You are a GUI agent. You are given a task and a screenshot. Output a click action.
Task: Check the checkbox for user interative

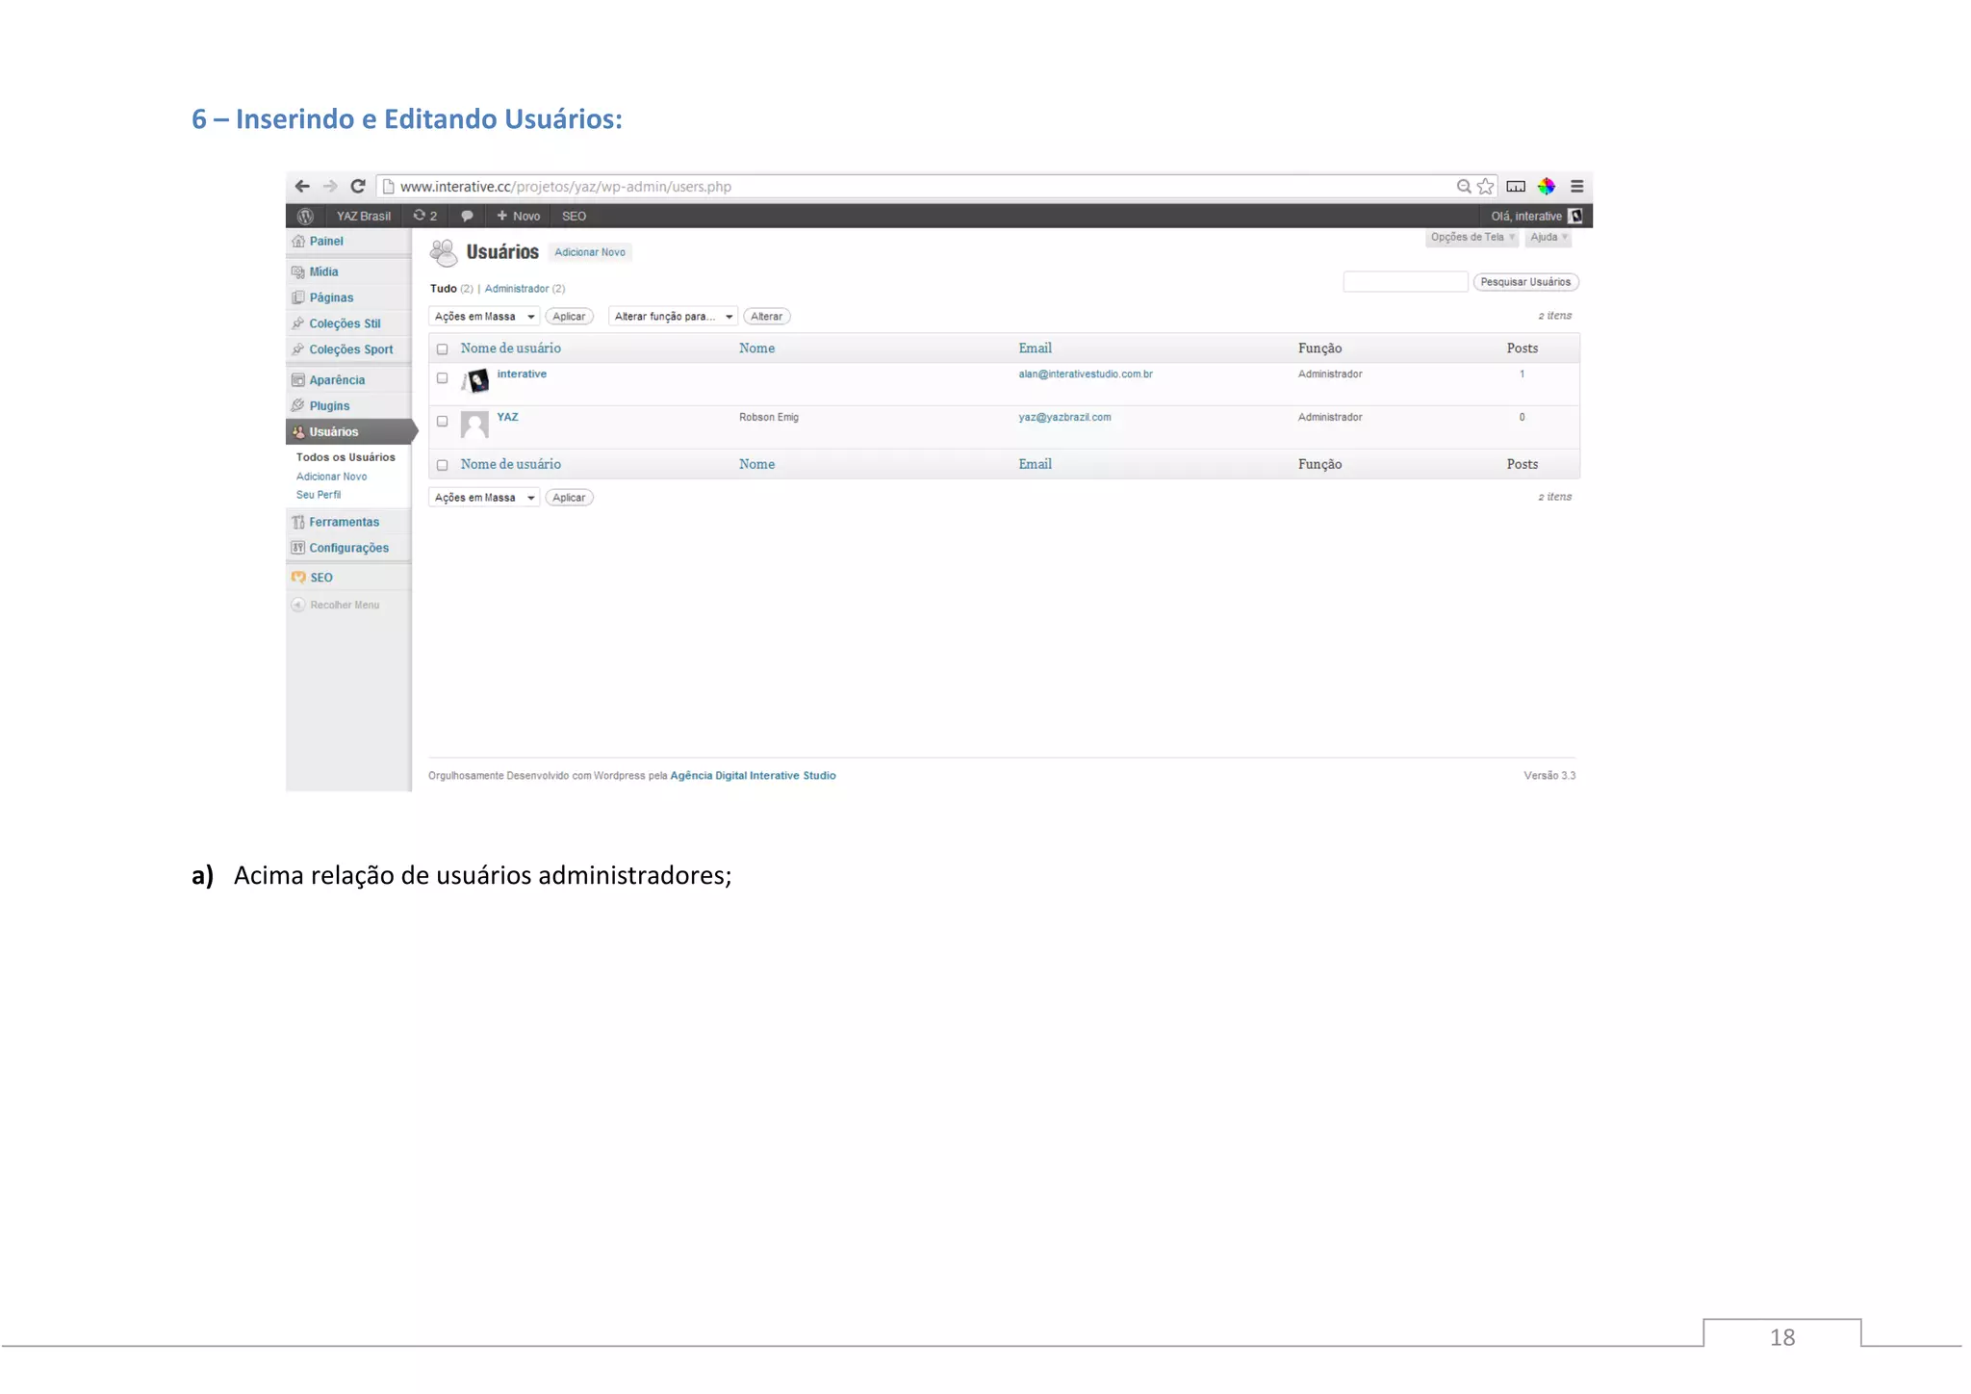coord(443,378)
